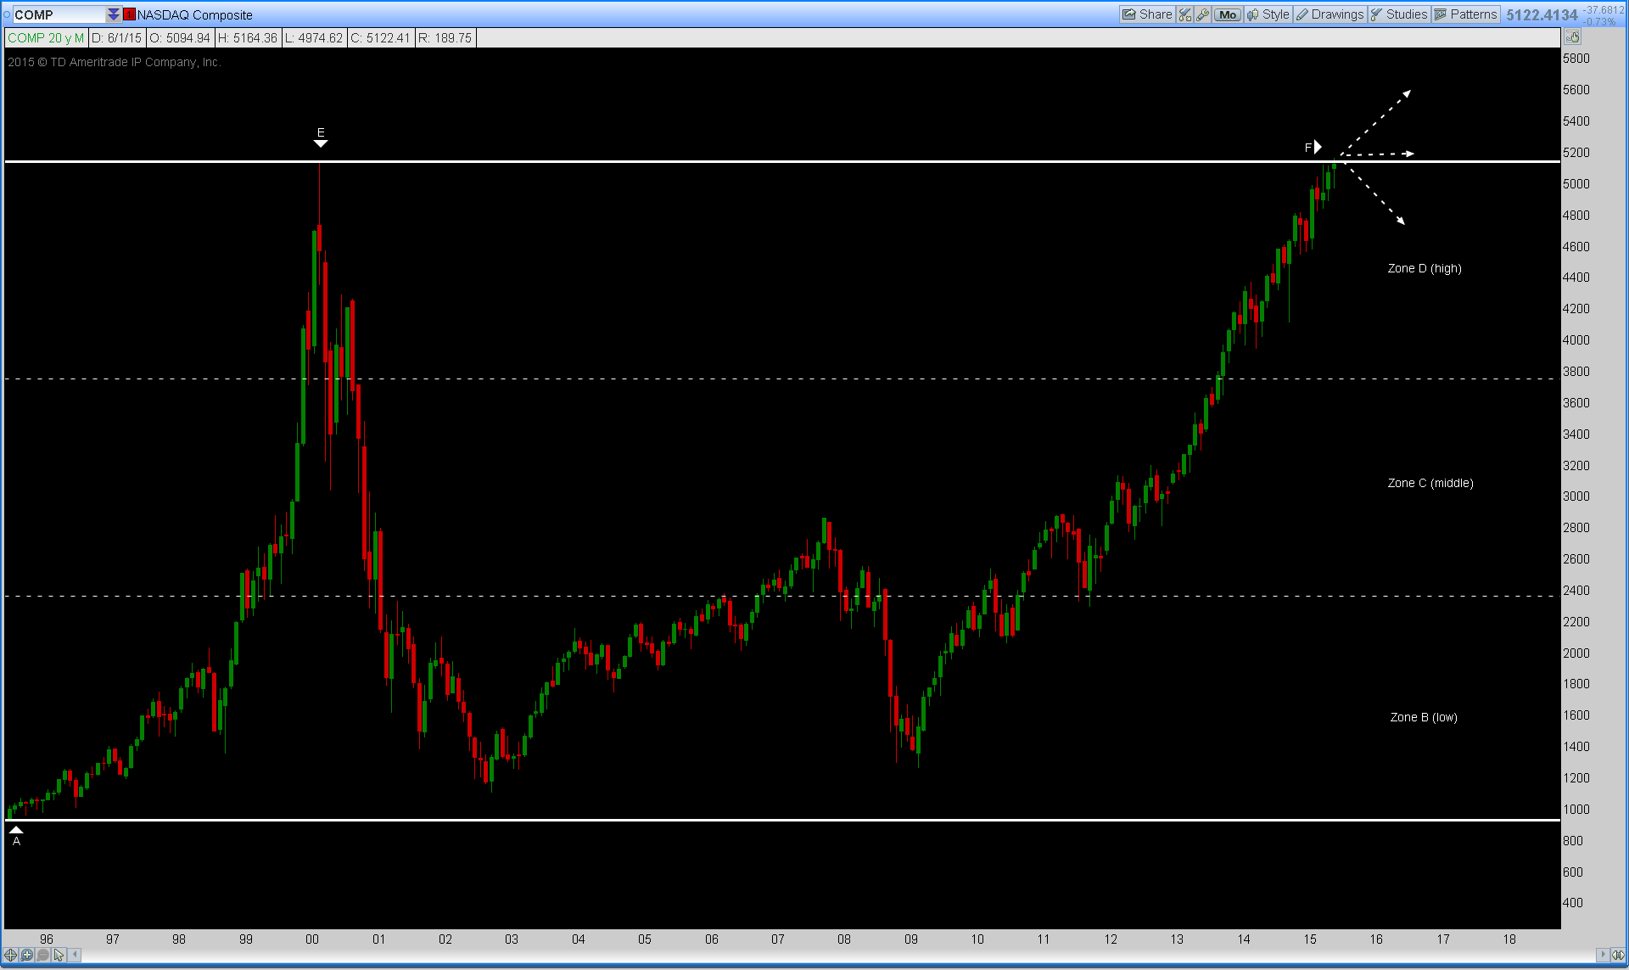
Task: Click the hand icon at top-right of chart
Action: pos(1572,37)
